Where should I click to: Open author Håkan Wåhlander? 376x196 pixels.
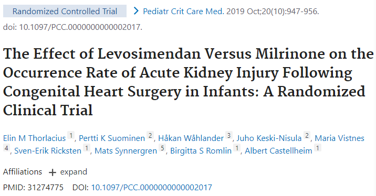pos(191,138)
